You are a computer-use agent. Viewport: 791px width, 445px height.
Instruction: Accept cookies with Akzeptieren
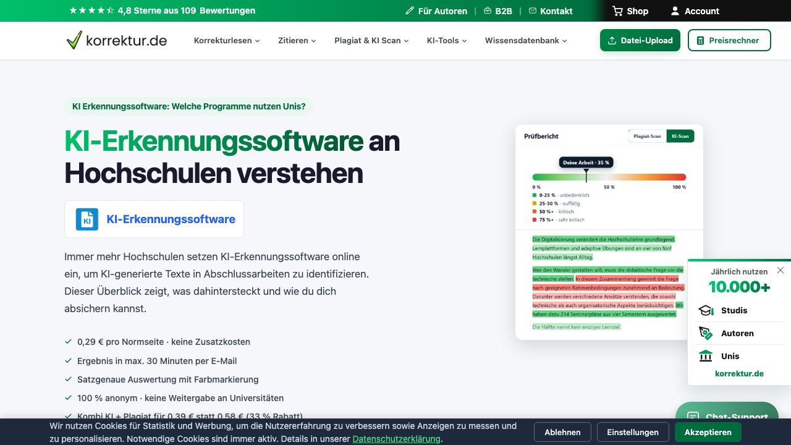[708, 432]
